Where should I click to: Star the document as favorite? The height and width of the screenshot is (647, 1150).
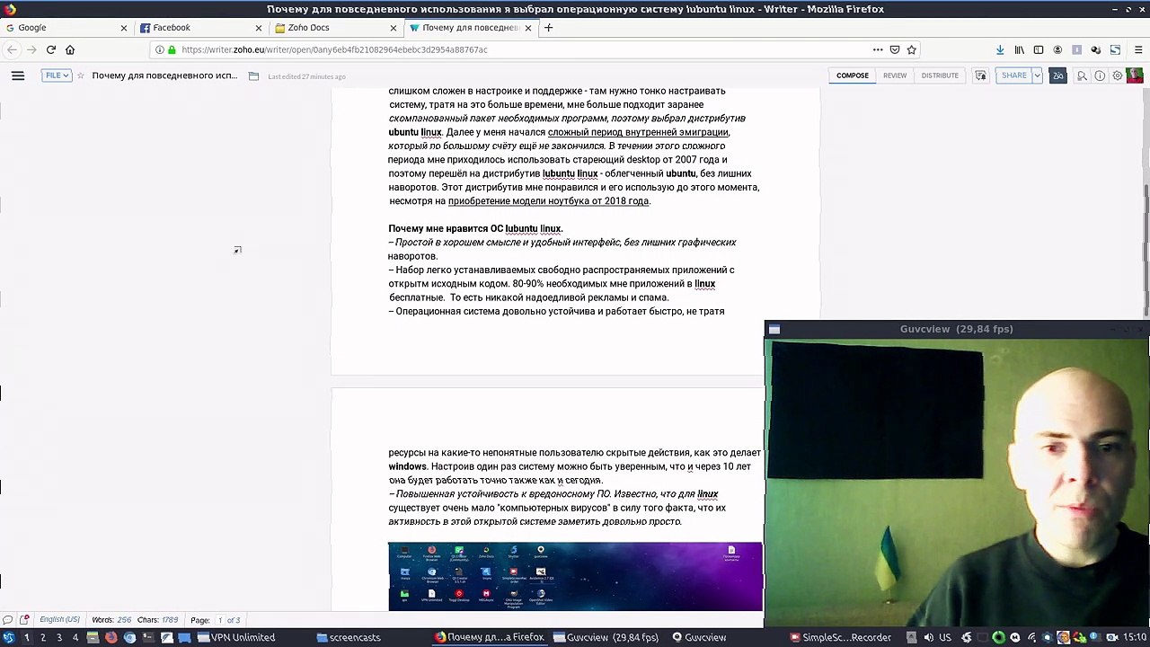tap(81, 75)
